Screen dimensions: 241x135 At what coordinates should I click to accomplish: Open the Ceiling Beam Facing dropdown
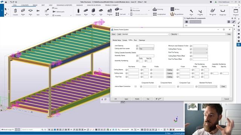[x=200, y=49]
